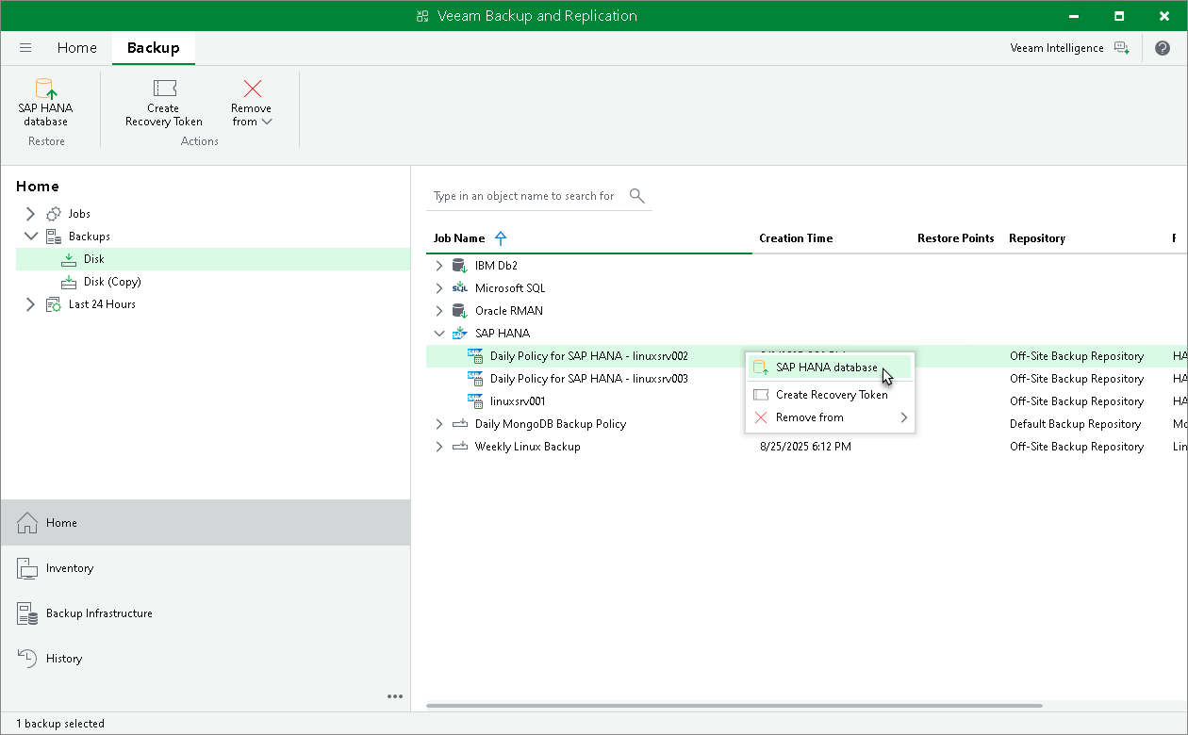This screenshot has height=735, width=1188.
Task: Open Remove from ribbon dropdown
Action: tap(251, 103)
